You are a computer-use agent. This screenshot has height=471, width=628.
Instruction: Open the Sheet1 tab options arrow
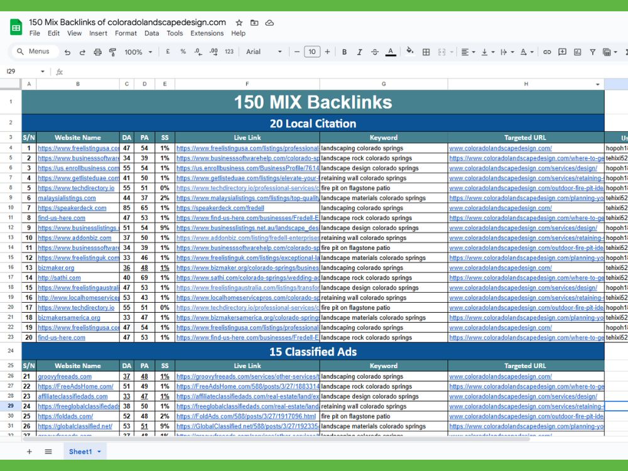99,452
